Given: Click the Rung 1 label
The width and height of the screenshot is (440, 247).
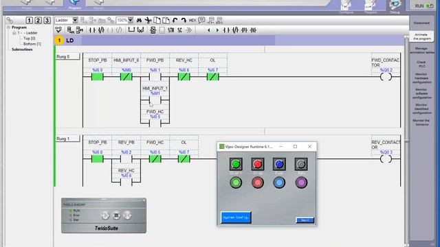Looking at the screenshot, I should 67,139.
